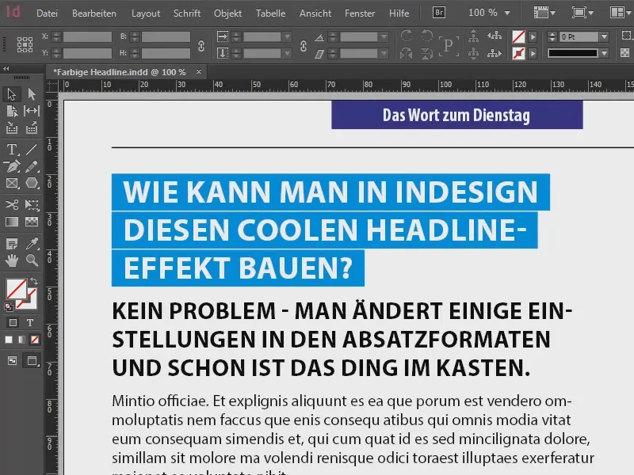Select the Gradient Swatch tool

tap(11, 222)
